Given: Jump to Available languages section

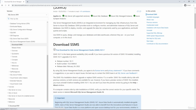Looking at the screenshot, I should [153, 17].
